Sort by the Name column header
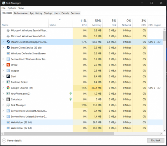Screen dimensions: 167x146 click(24, 23)
